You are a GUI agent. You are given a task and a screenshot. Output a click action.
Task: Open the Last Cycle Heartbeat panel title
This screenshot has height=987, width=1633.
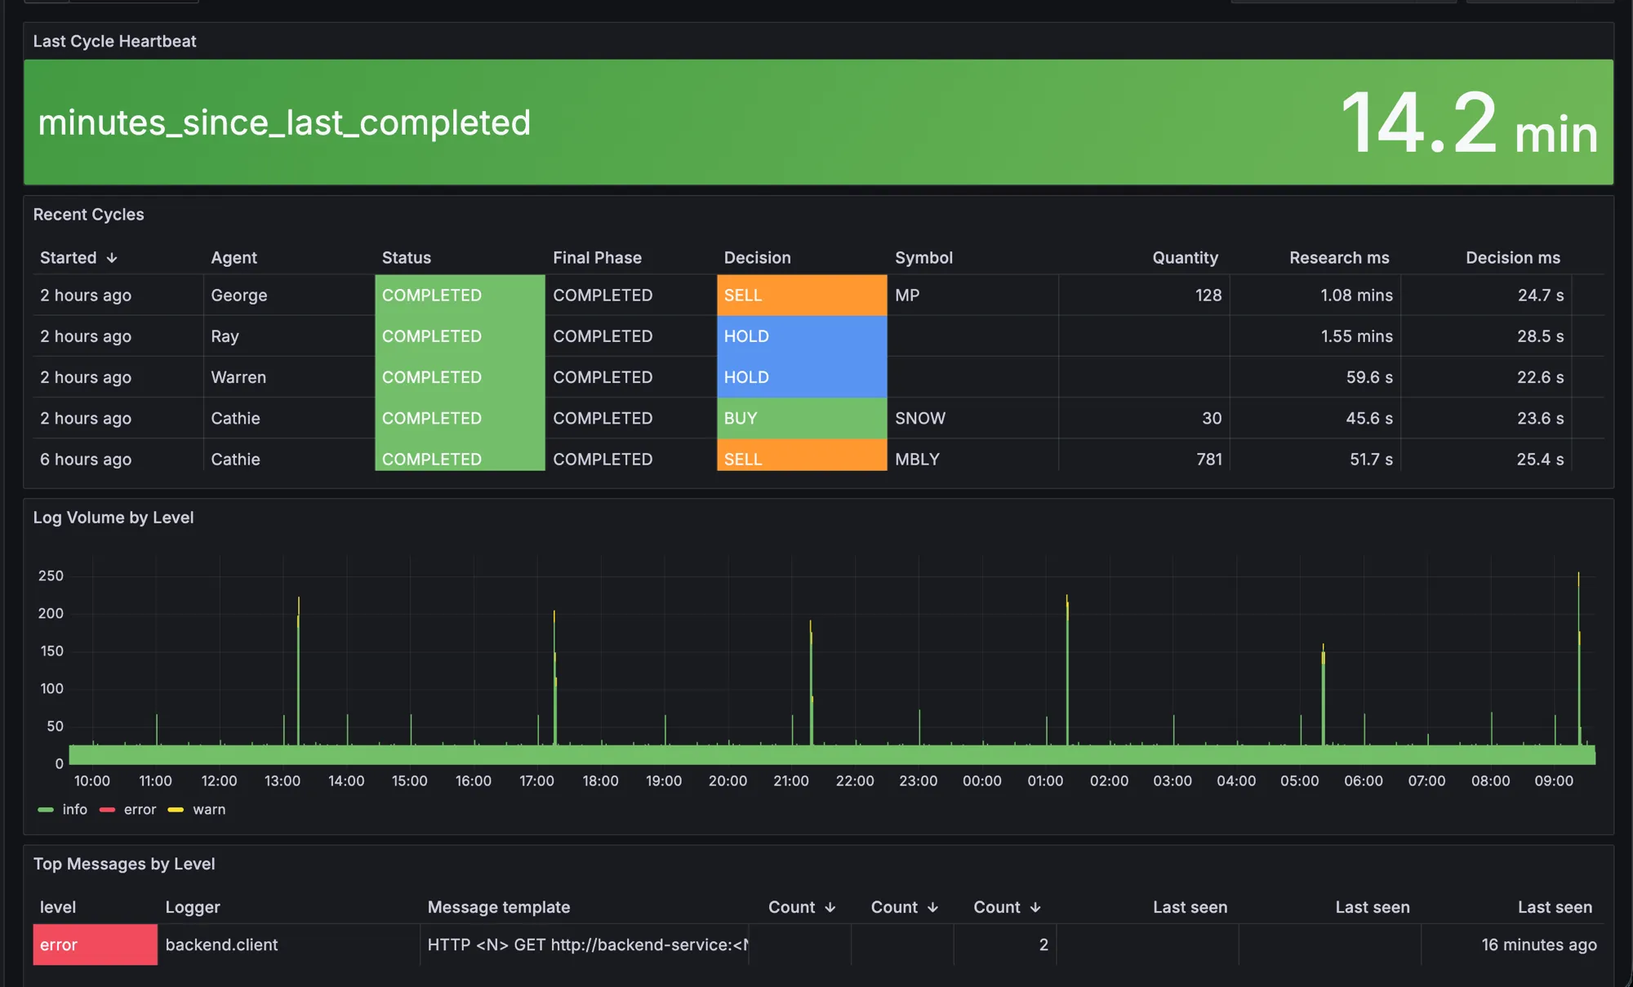point(114,42)
